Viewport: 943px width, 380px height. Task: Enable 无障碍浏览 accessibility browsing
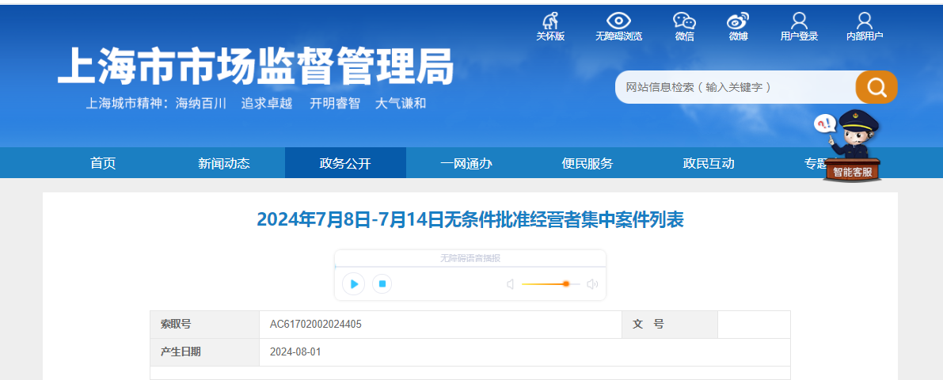coord(618,21)
